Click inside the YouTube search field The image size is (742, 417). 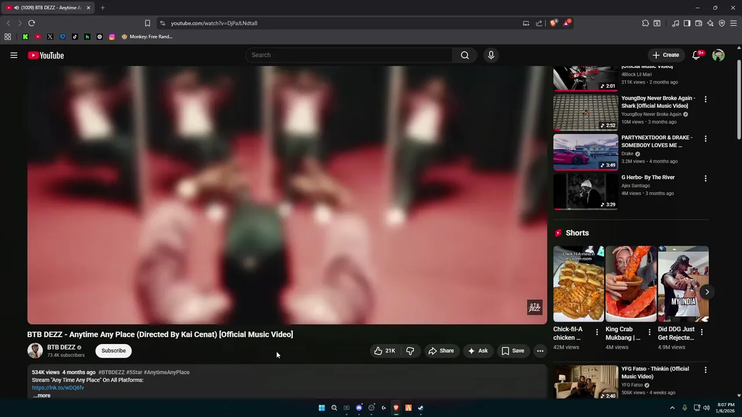point(349,55)
